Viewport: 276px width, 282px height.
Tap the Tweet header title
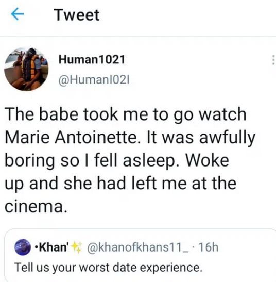77,15
